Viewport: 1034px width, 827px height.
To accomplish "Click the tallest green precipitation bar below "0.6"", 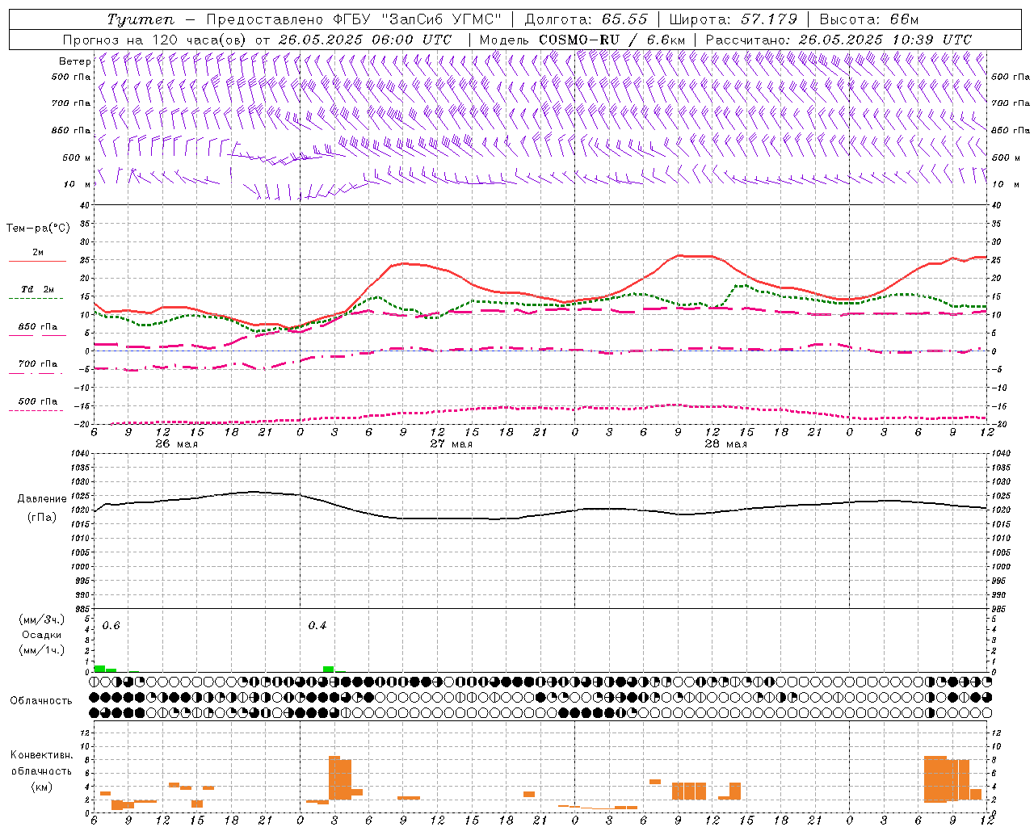I will [99, 669].
